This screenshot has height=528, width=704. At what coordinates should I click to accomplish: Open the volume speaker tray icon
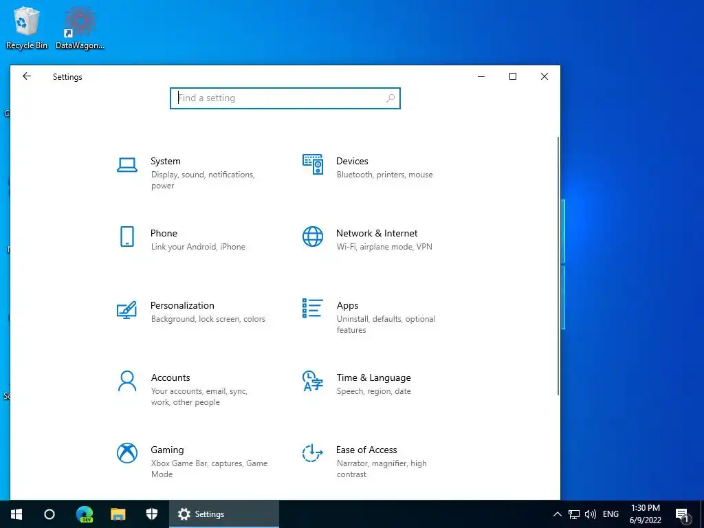tap(591, 514)
